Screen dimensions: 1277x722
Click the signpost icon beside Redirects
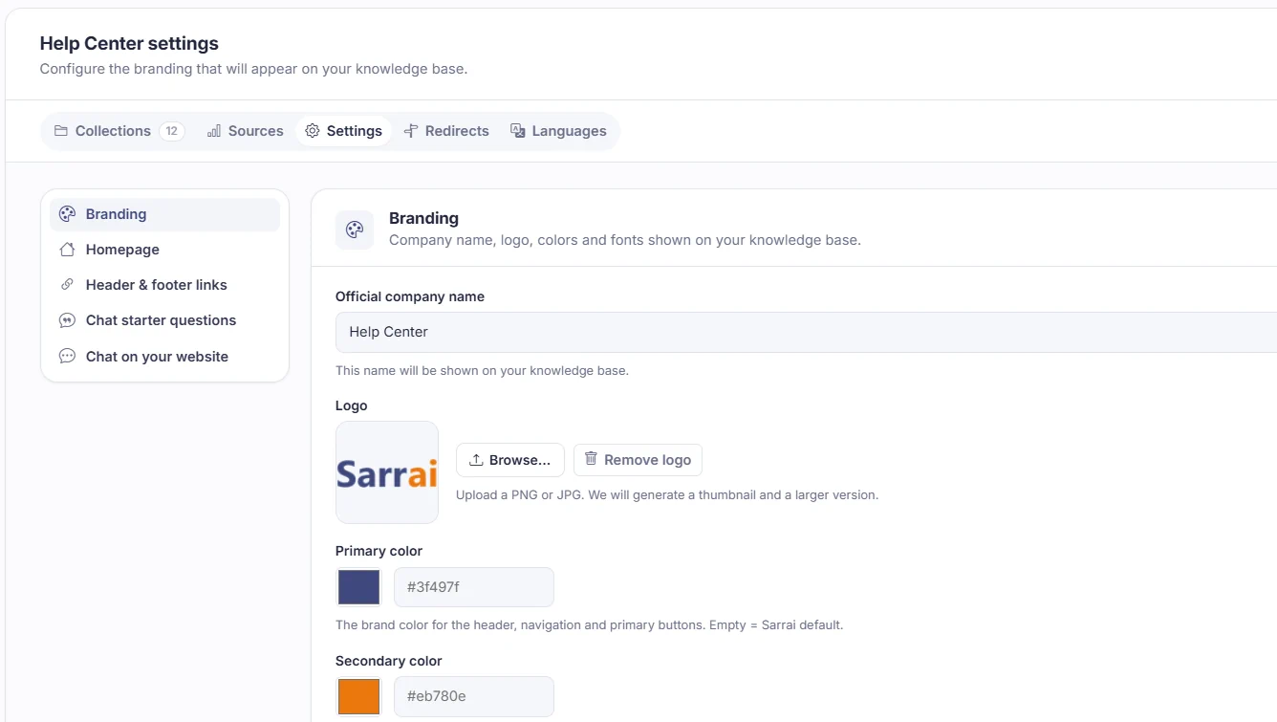coord(411,131)
